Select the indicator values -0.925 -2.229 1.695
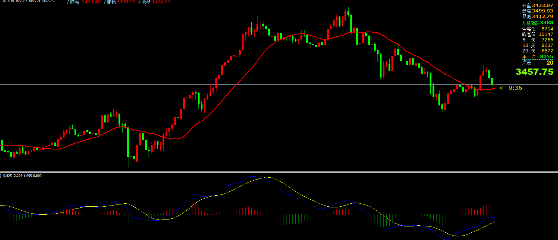Viewport: 558px width, 240px height. coord(21,176)
